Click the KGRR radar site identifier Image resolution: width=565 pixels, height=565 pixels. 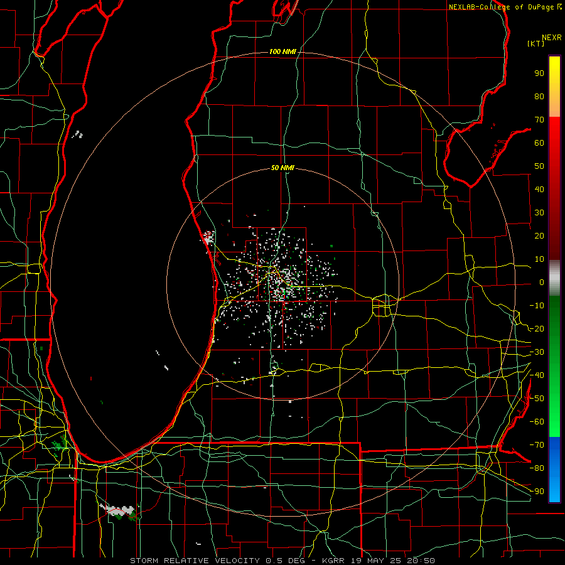(x=335, y=561)
